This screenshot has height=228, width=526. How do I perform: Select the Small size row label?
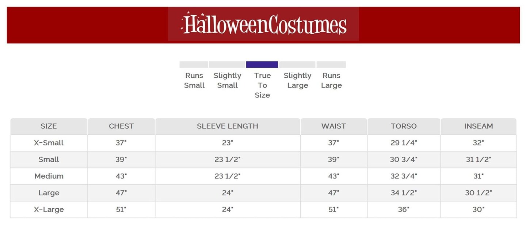(49, 159)
